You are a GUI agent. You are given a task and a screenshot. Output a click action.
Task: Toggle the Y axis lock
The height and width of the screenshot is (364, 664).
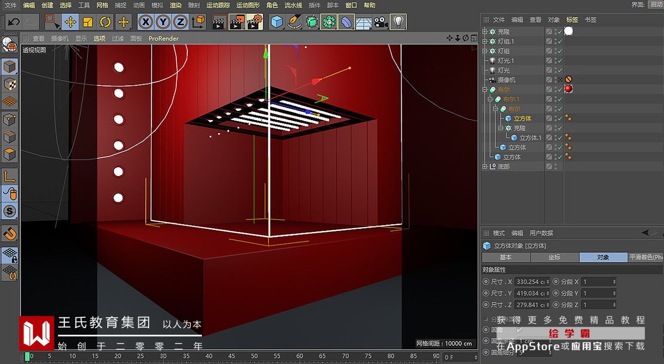pyautogui.click(x=163, y=22)
